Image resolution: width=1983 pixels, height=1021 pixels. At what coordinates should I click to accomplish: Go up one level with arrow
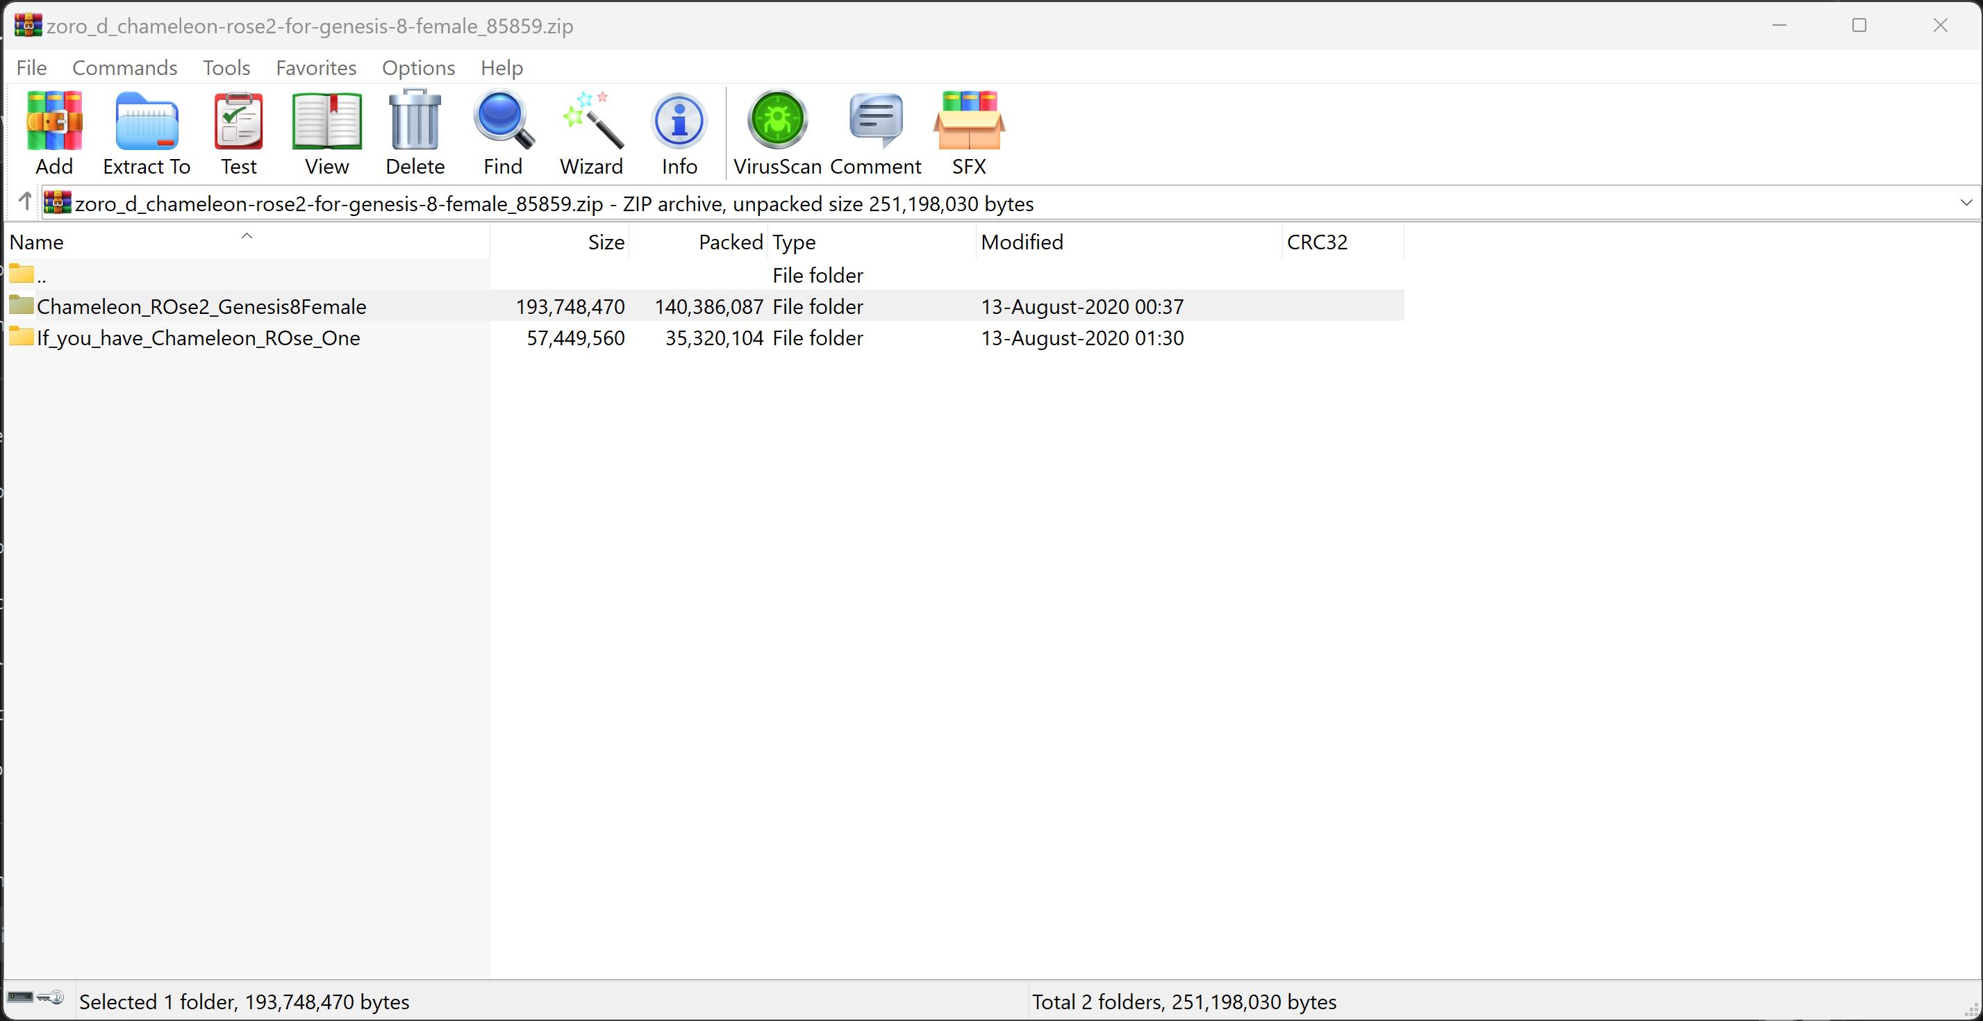coord(24,203)
